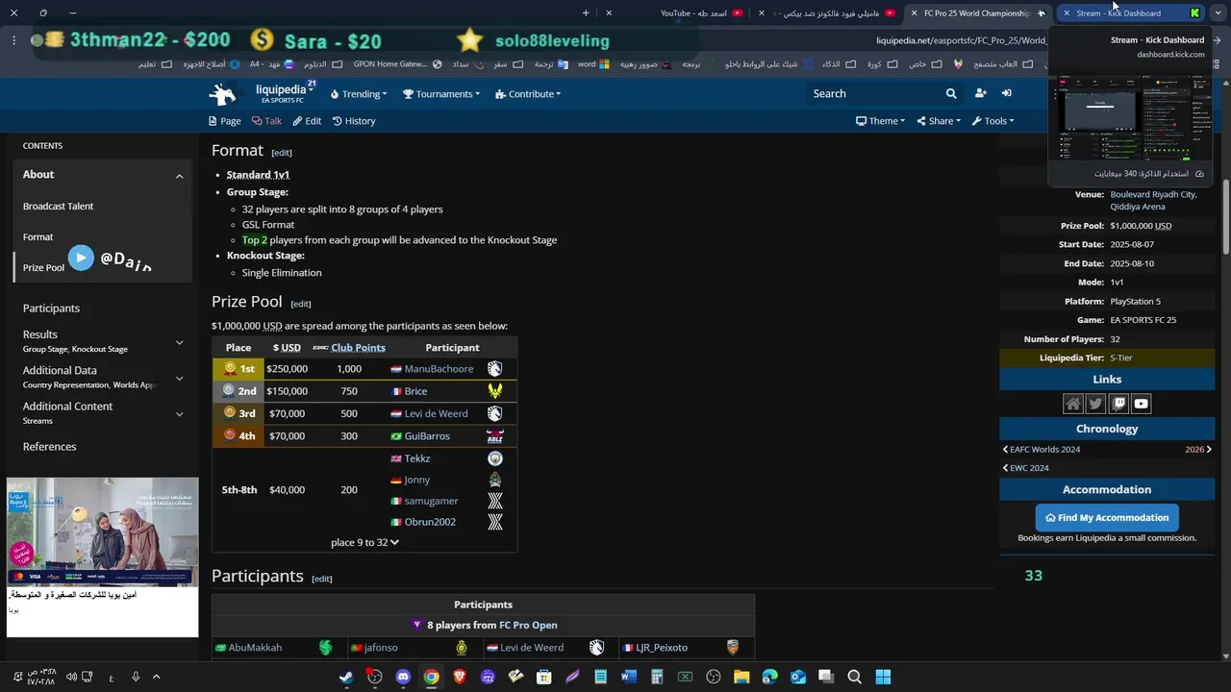This screenshot has width=1231, height=692.
Task: Click the team logo beside LJR_Peixoto
Action: click(x=733, y=648)
